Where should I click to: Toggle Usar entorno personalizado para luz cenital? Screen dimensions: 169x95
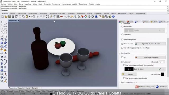tap(124, 65)
